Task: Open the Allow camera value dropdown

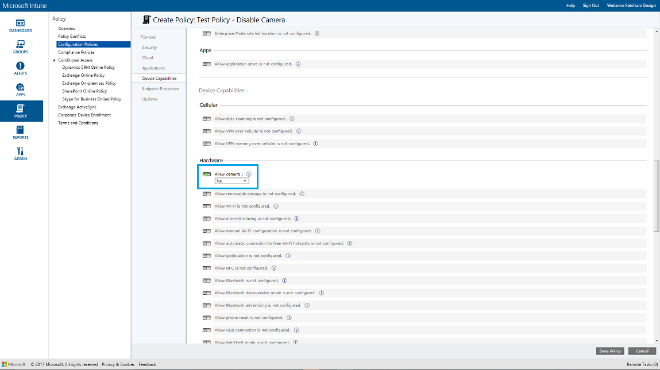Action: pyautogui.click(x=232, y=181)
